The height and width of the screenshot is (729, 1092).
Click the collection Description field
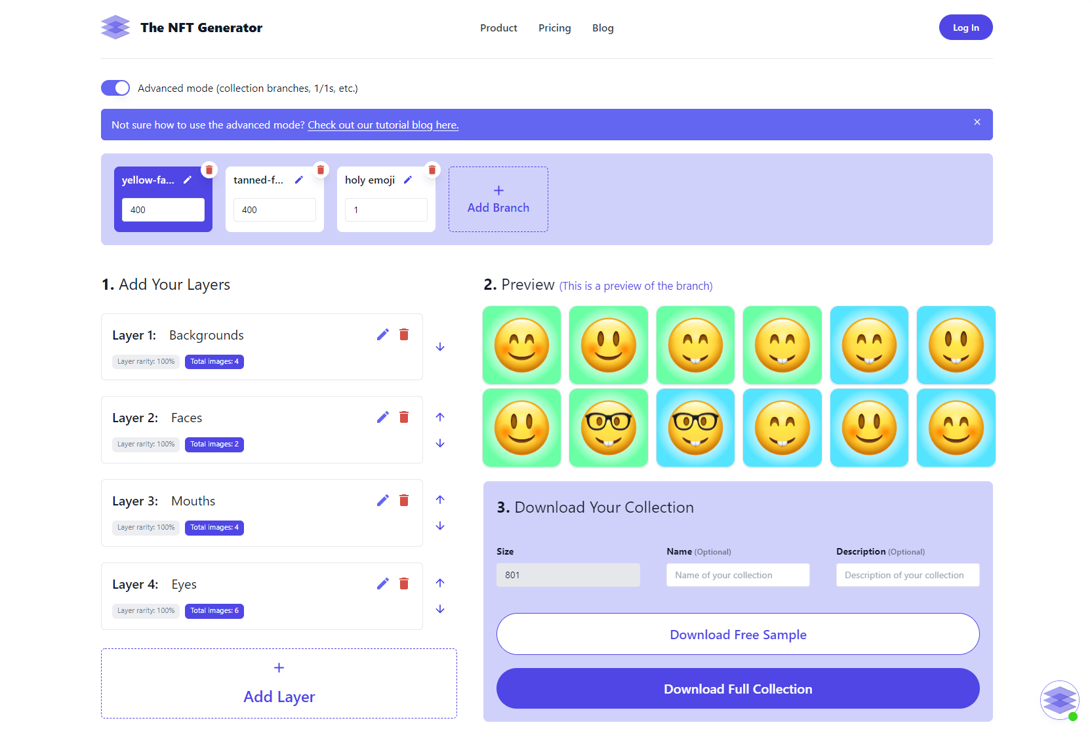[908, 575]
